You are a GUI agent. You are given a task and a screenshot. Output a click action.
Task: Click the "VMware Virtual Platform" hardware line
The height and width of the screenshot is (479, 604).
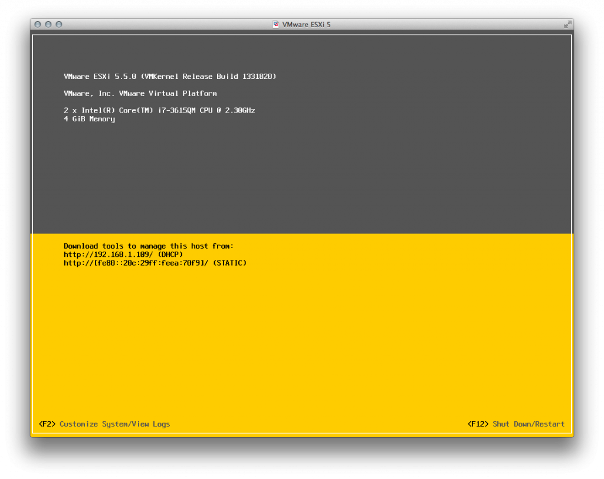(x=140, y=93)
